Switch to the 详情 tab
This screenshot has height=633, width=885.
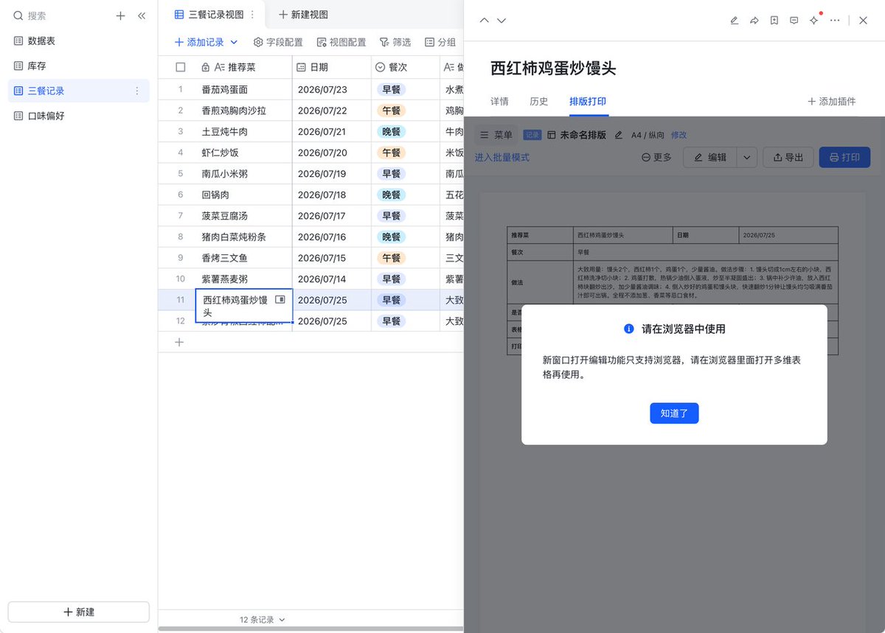coord(499,101)
